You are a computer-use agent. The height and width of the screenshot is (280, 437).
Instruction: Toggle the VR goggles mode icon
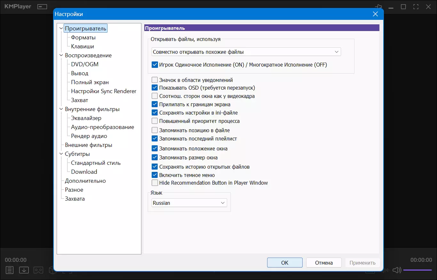(38, 270)
